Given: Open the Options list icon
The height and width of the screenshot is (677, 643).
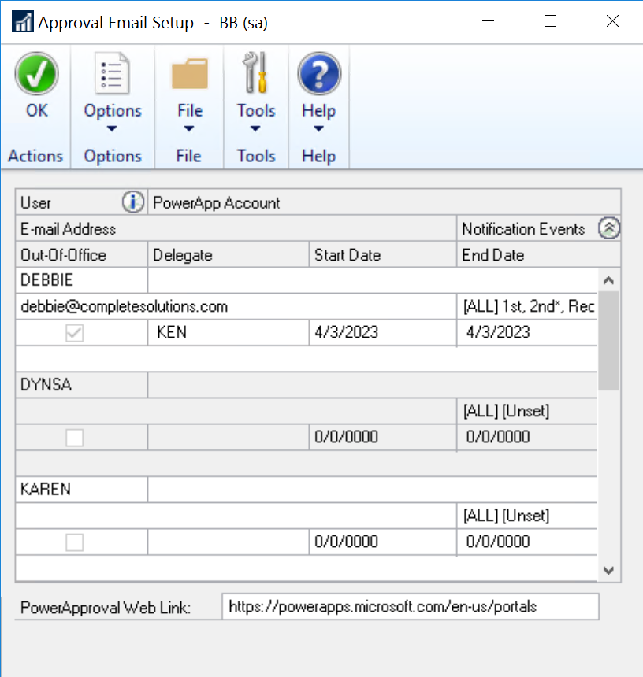Looking at the screenshot, I should [112, 73].
